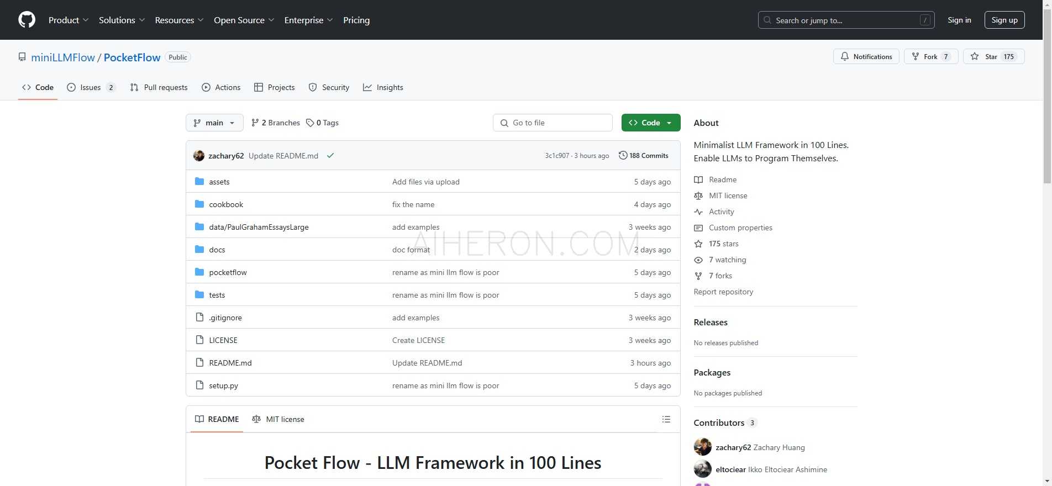Viewport: 1052px width, 486px height.
Task: Open the pocketflow folder icon
Action: (199, 272)
